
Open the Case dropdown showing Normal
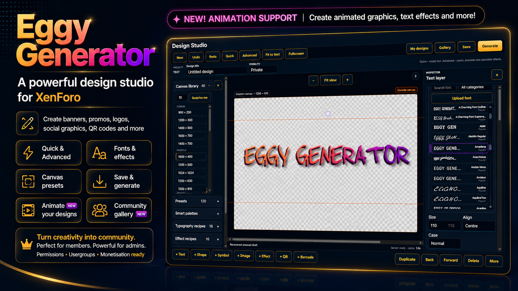coord(445,243)
